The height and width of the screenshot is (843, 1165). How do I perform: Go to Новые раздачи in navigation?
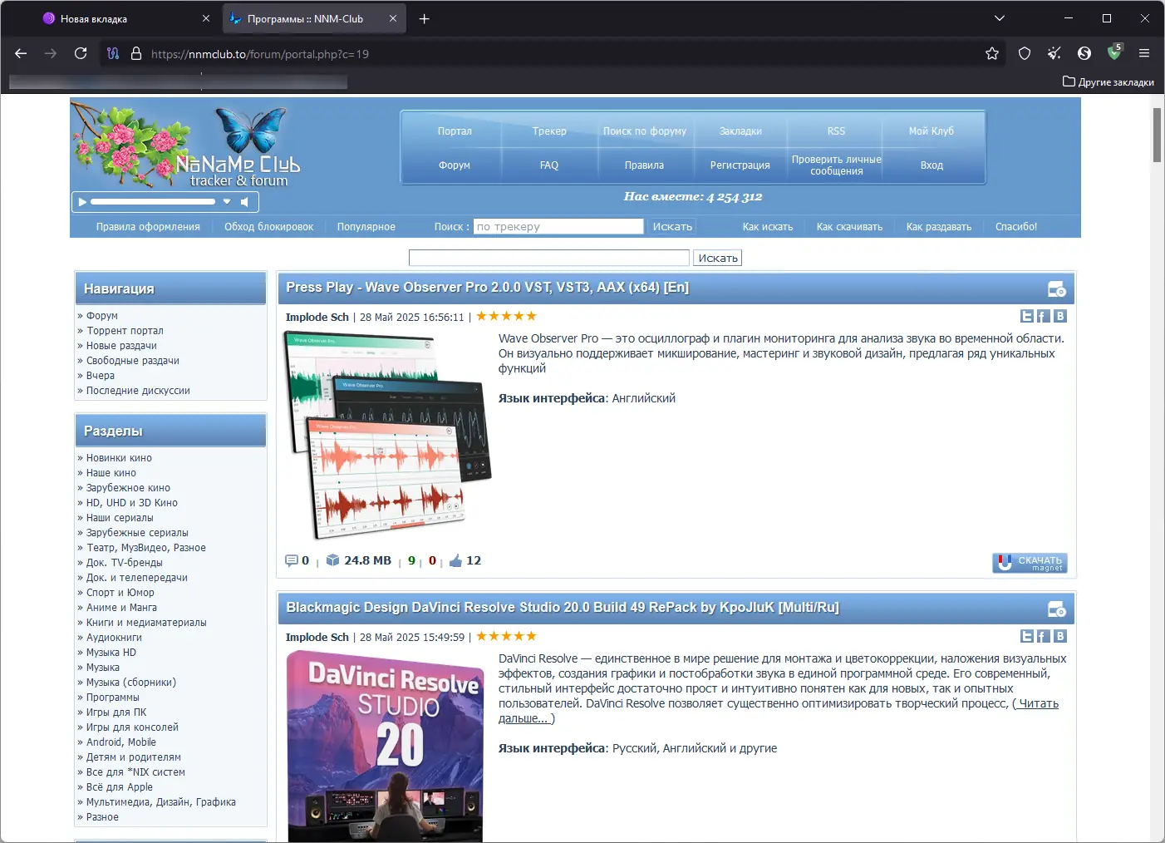(x=121, y=346)
